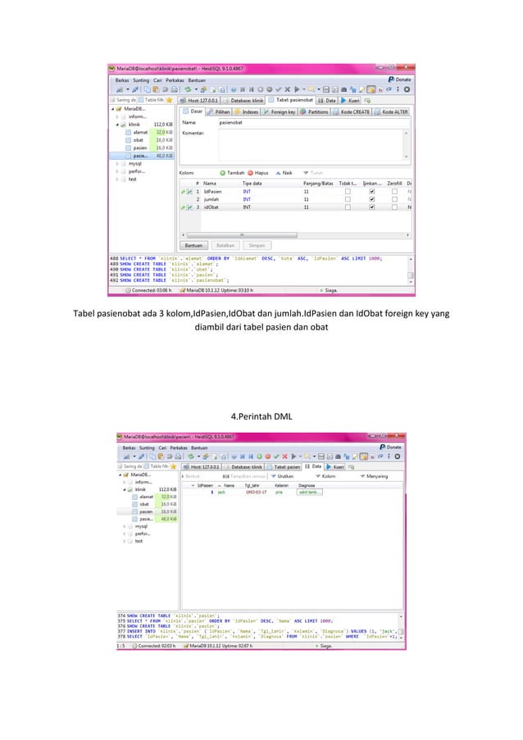Screen dimensions: 523x740
Task: Click the green plus insert-row icon in the pasien window
Action: point(259,456)
